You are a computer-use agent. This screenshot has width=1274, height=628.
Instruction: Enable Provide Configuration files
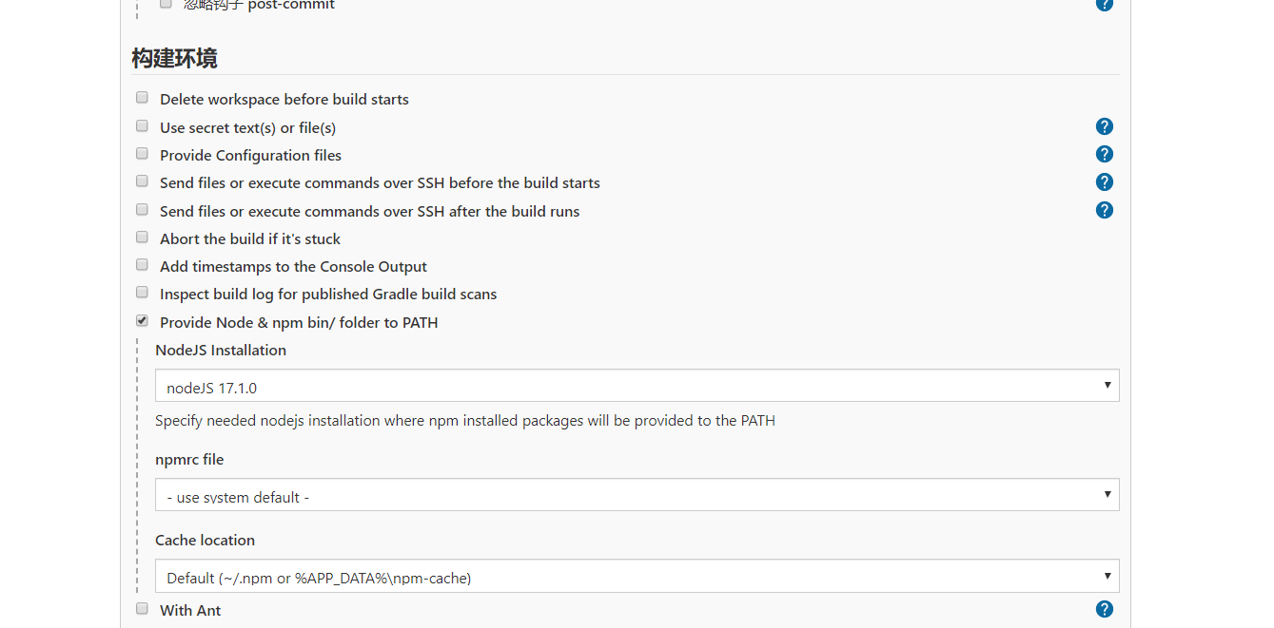pos(142,153)
